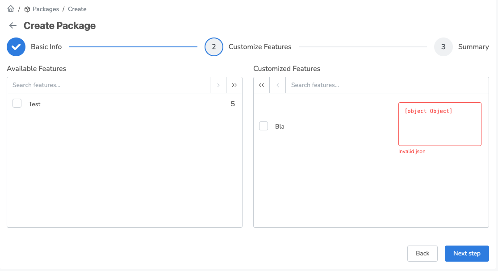Click the Packages box icon in breadcrumb
This screenshot has width=498, height=271.
point(27,9)
